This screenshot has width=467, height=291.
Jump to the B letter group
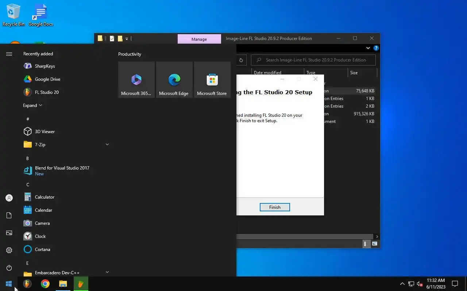(x=27, y=158)
